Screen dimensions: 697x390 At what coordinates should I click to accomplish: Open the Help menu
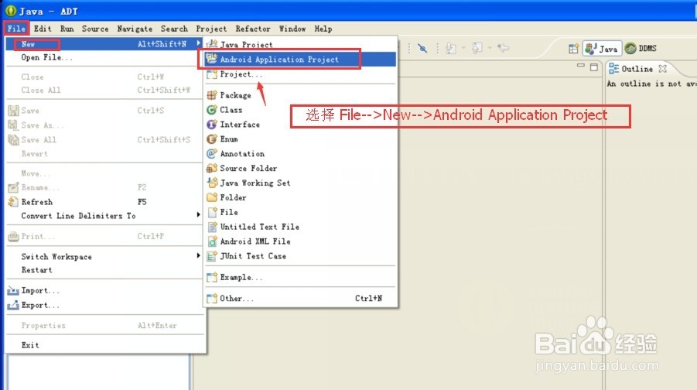point(323,29)
